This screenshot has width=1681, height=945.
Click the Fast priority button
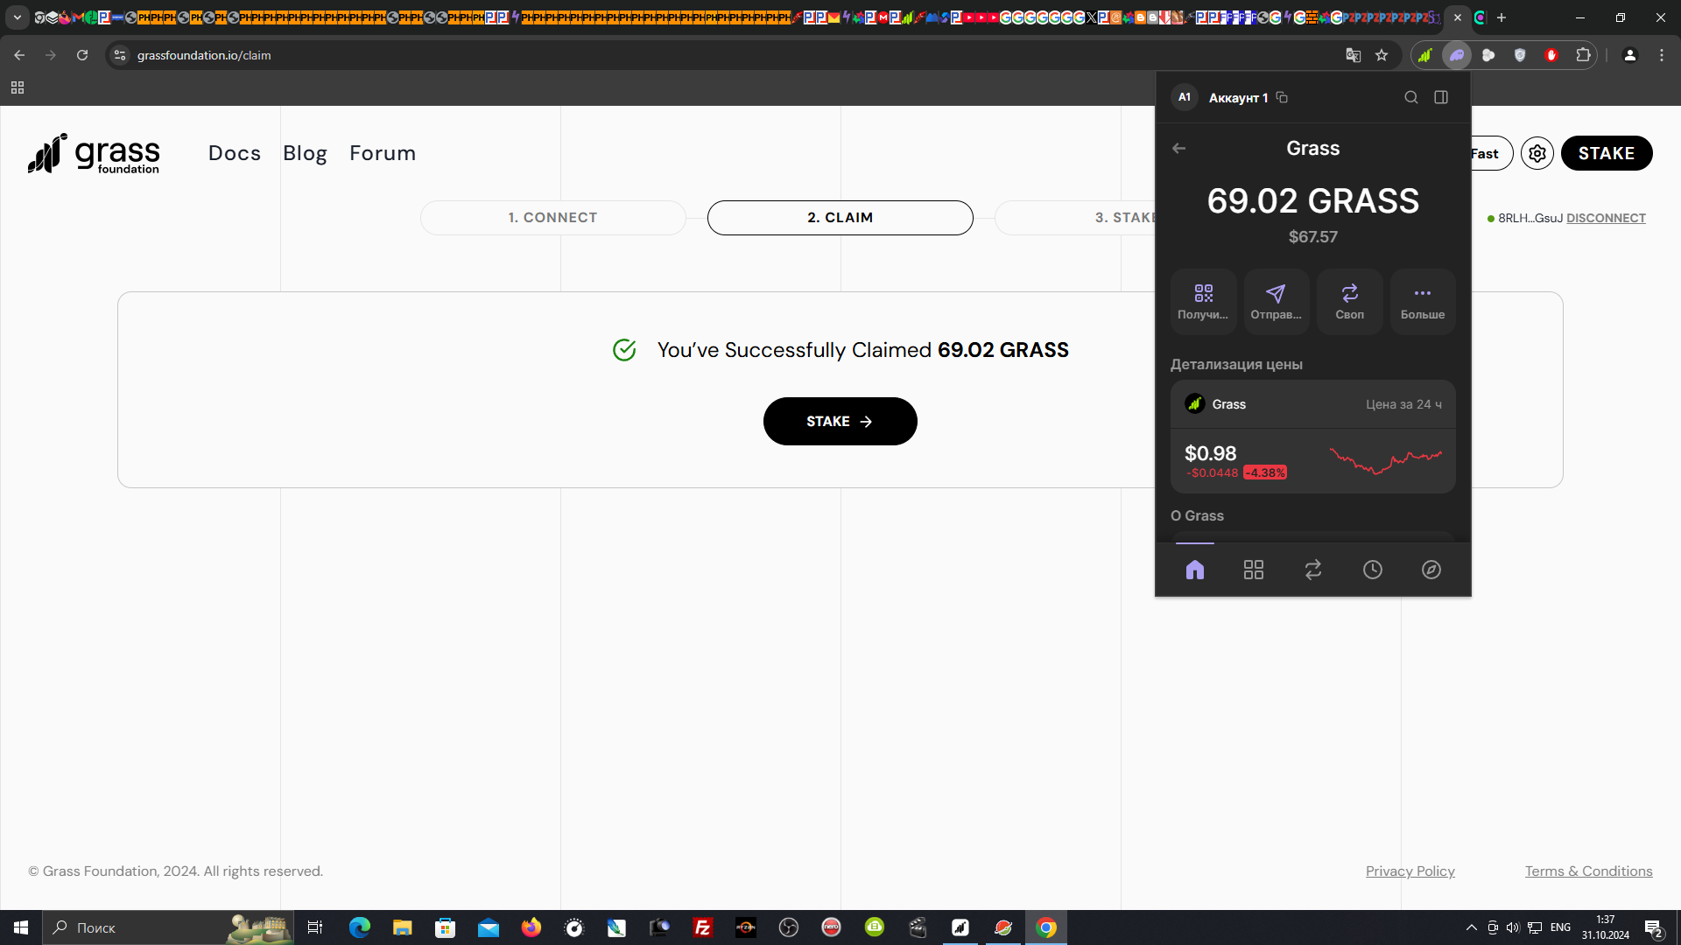tap(1491, 153)
